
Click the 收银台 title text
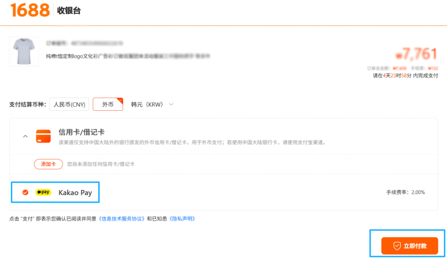tap(69, 10)
